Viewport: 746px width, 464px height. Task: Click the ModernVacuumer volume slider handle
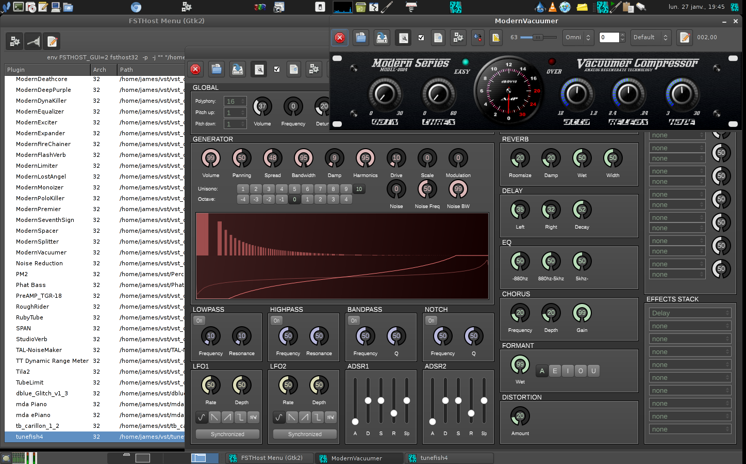pyautogui.click(x=538, y=38)
